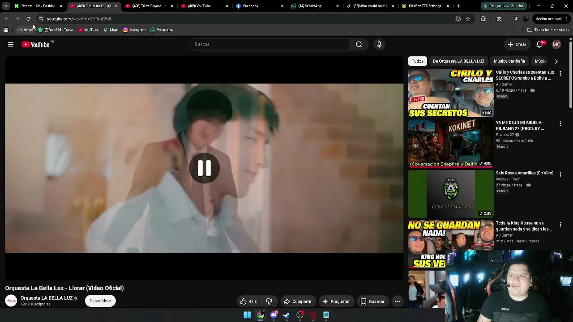Open the Cirilo y Charles video thumbnail
This screenshot has height=322, width=573.
451,93
